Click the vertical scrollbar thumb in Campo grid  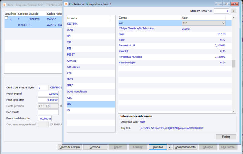pyautogui.click(x=234, y=64)
